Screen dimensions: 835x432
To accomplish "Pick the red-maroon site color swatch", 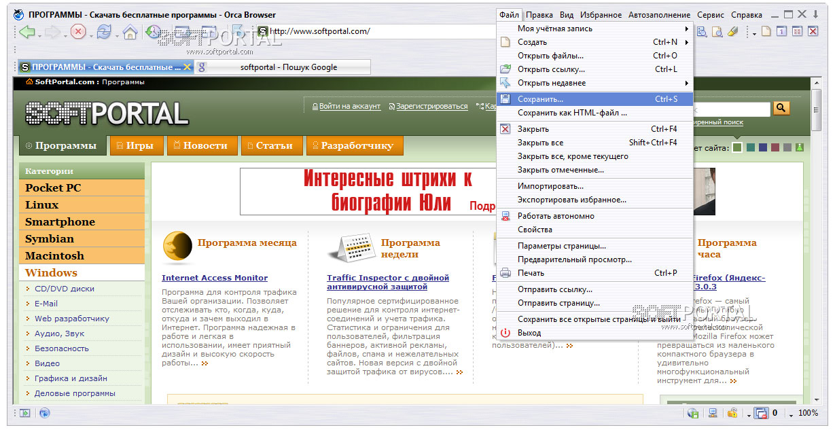I will [775, 147].
